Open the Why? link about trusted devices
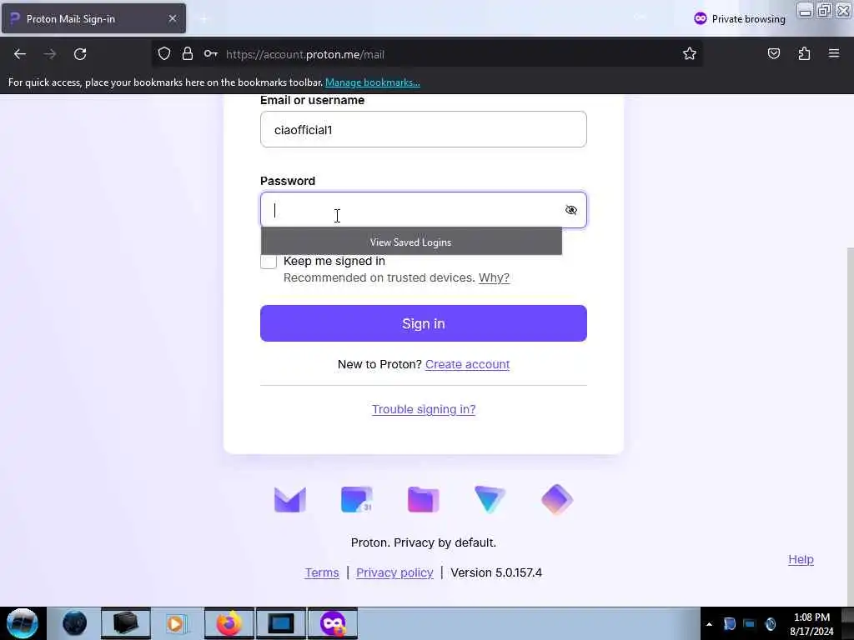The height and width of the screenshot is (640, 854). [494, 278]
